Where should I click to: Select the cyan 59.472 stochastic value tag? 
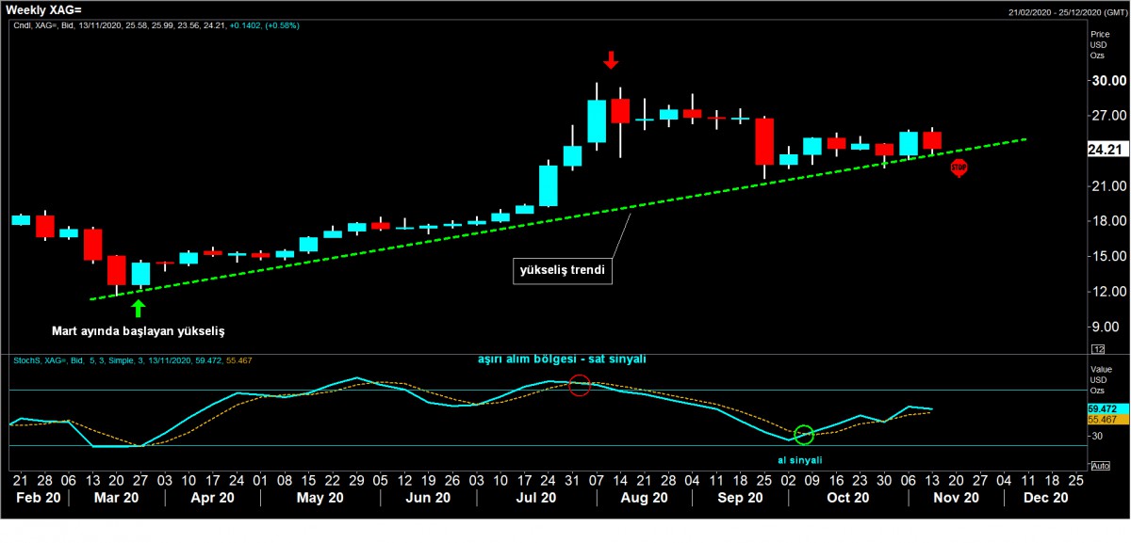coord(1102,409)
